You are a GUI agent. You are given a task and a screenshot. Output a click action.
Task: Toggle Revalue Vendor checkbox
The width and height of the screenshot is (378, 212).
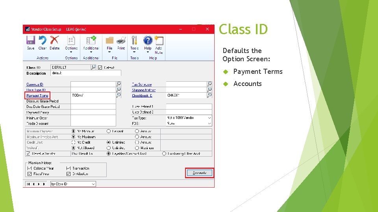(x=28, y=154)
